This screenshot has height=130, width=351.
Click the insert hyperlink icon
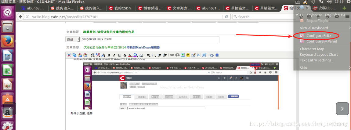click(172, 55)
